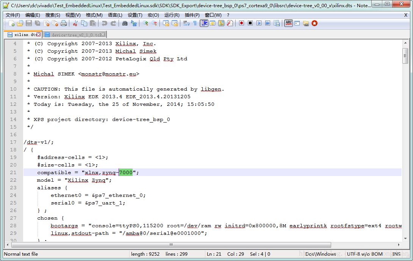Click the Save All toolbar icon
The width and height of the screenshot is (413, 261).
pos(38,24)
